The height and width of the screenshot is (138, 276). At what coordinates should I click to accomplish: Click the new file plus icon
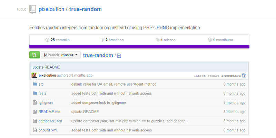[119, 56]
